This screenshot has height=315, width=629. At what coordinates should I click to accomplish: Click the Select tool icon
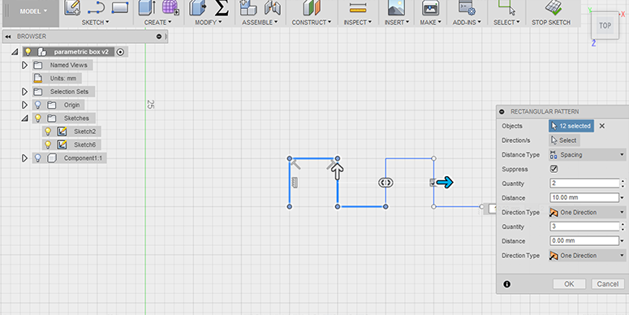click(506, 7)
